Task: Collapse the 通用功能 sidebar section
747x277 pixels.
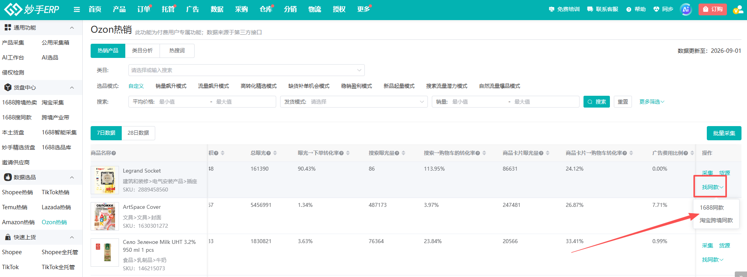Action: point(72,28)
